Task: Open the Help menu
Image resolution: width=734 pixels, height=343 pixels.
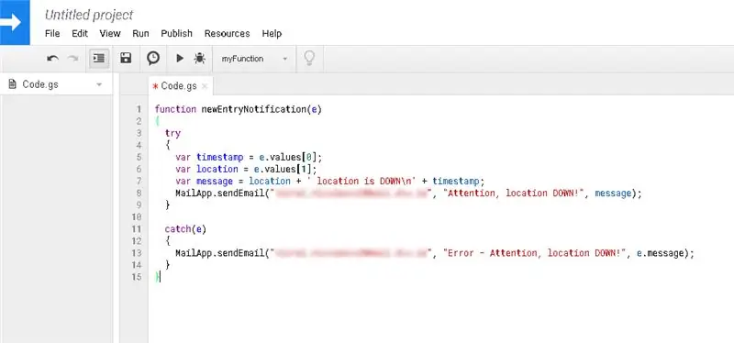Action: click(272, 34)
